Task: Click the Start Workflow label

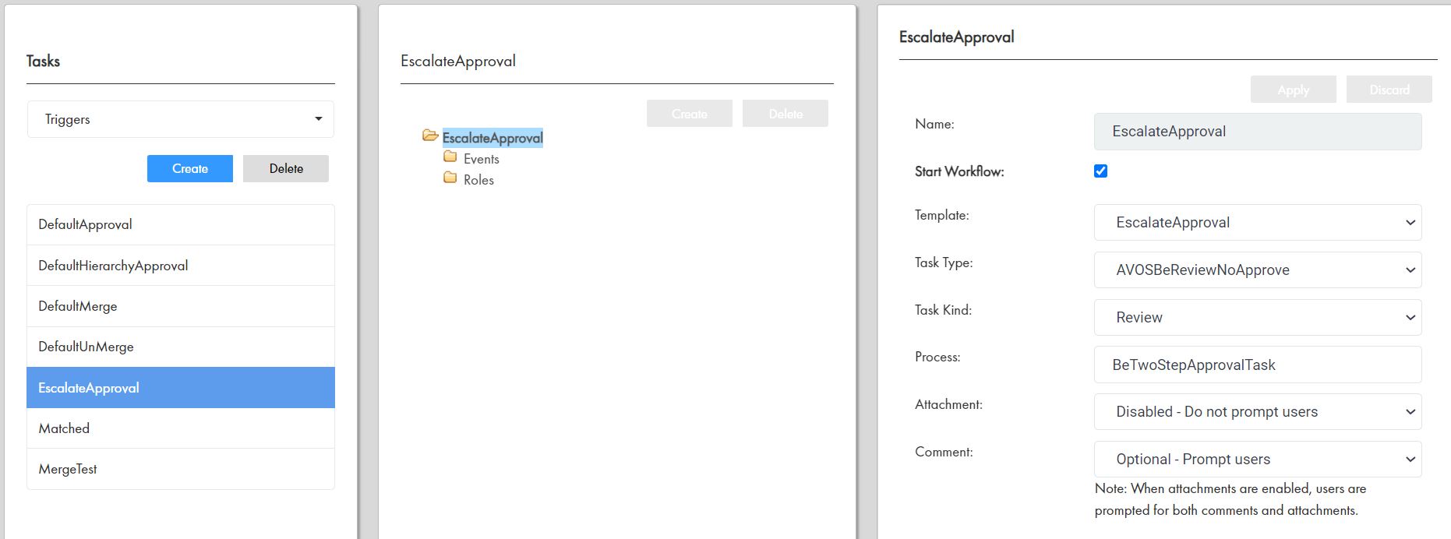Action: [959, 171]
